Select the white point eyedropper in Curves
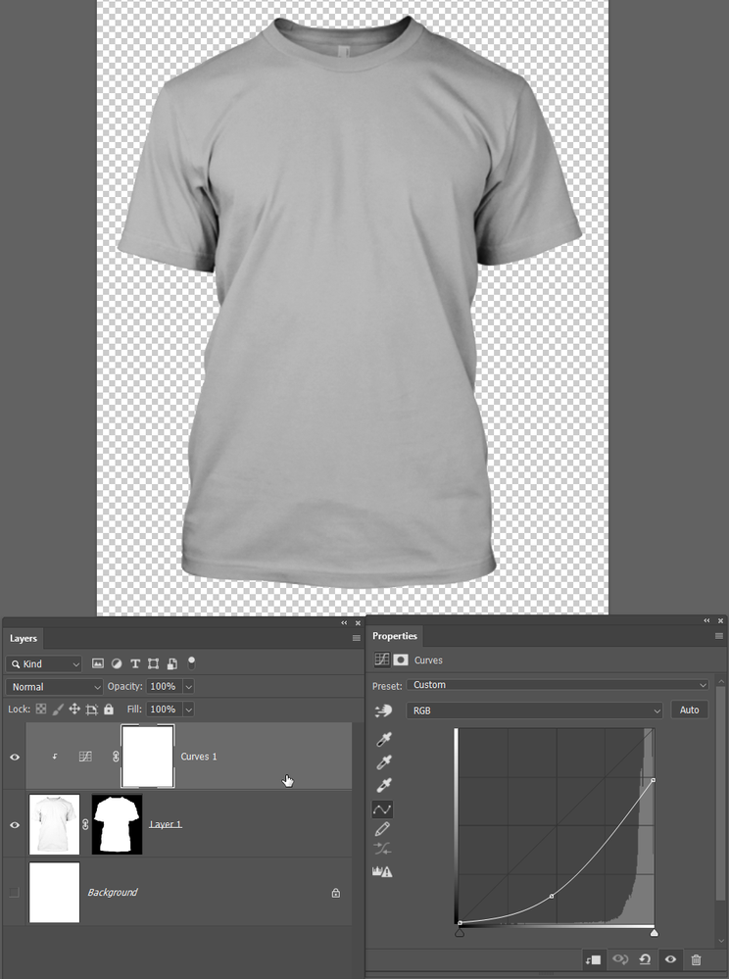Viewport: 729px width, 979px height. [x=384, y=785]
